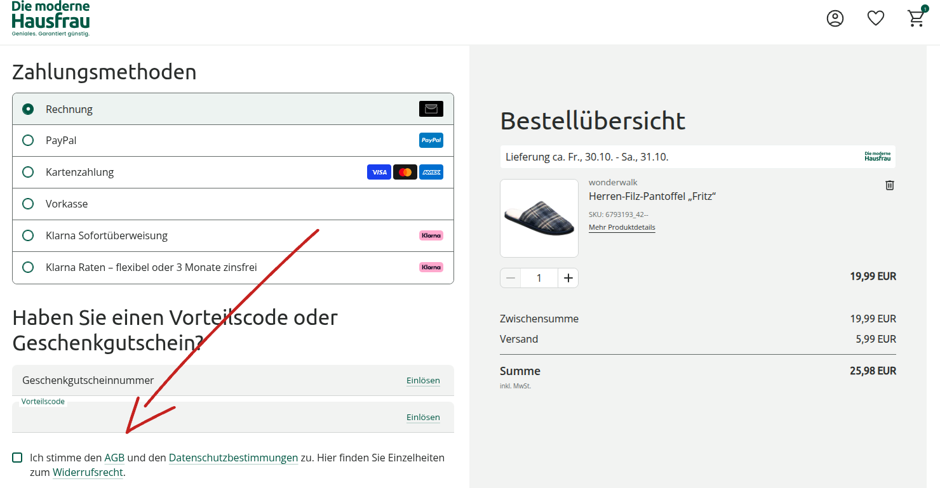Open the user account icon
Viewport: 940px width, 488px height.
coord(835,18)
